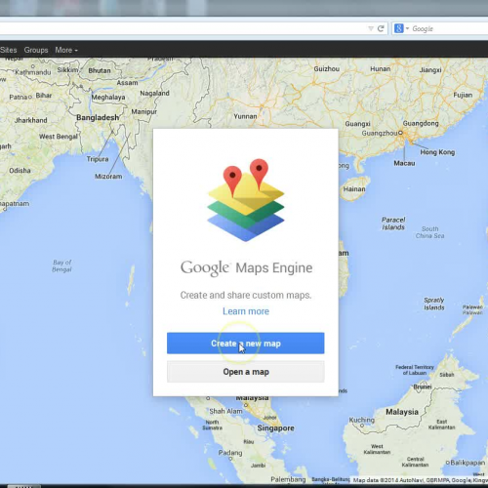Open the Learn more link
Screen dimensions: 488x488
pos(246,311)
